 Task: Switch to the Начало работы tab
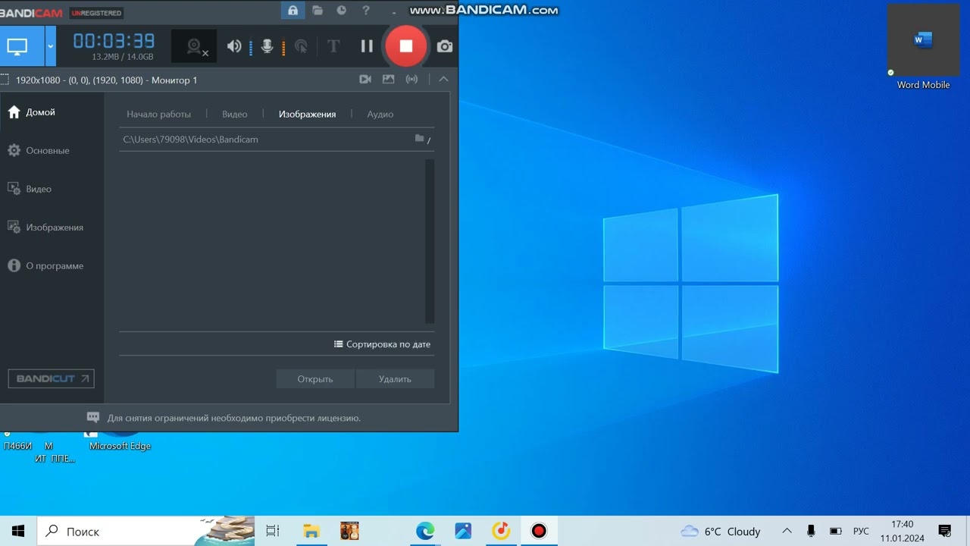pyautogui.click(x=159, y=115)
